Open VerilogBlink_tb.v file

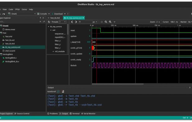point(12,62)
